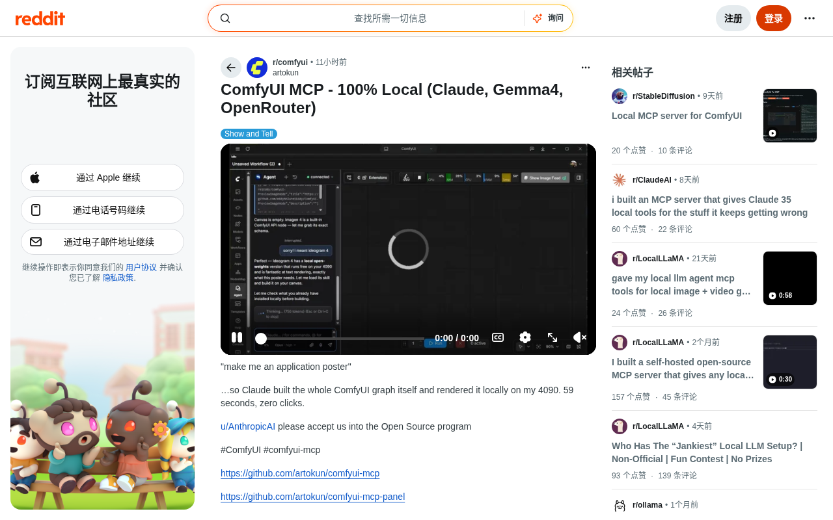Open the Local MCP server post thumbnail
This screenshot has height=520, width=833.
[x=790, y=116]
